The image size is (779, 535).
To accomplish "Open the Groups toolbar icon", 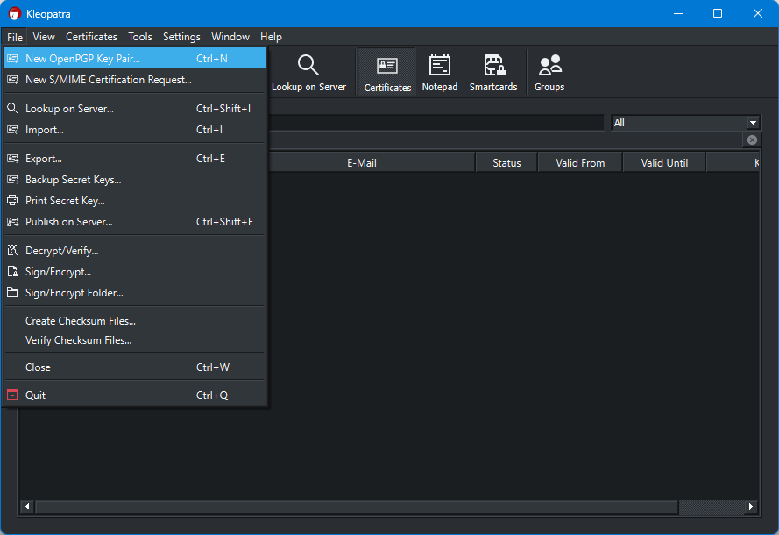I will (x=549, y=73).
